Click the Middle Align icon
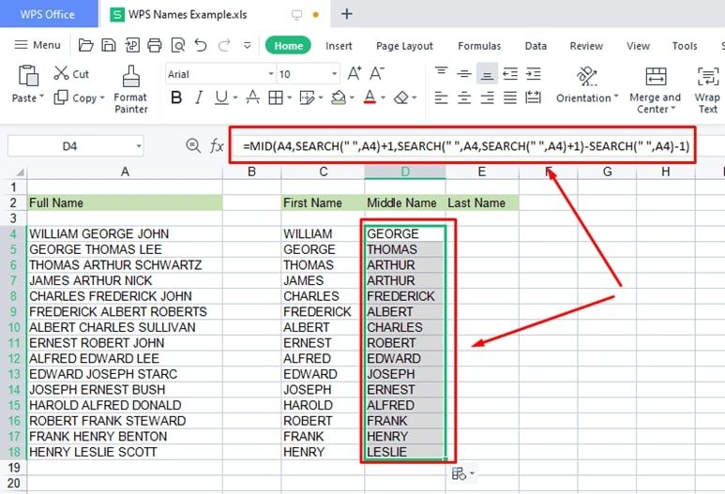This screenshot has height=494, width=725. 463,73
